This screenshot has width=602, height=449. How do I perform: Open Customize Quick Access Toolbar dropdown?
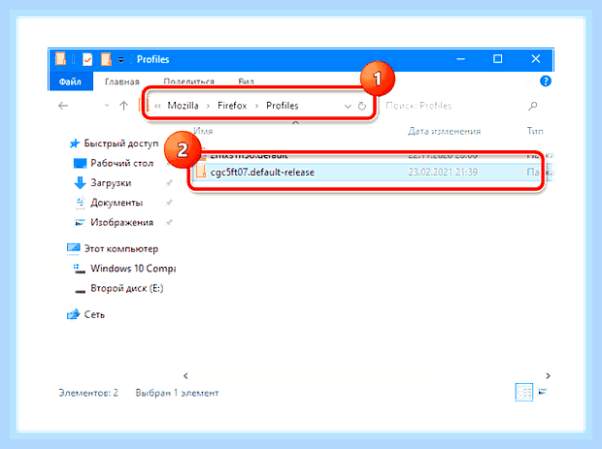pos(120,60)
